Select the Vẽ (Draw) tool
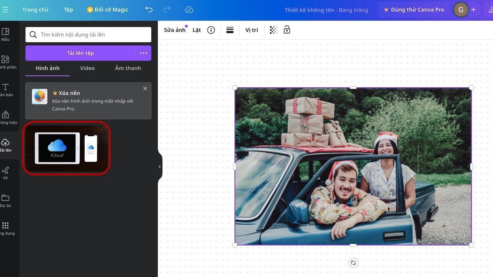493x277 pixels. (x=6, y=172)
